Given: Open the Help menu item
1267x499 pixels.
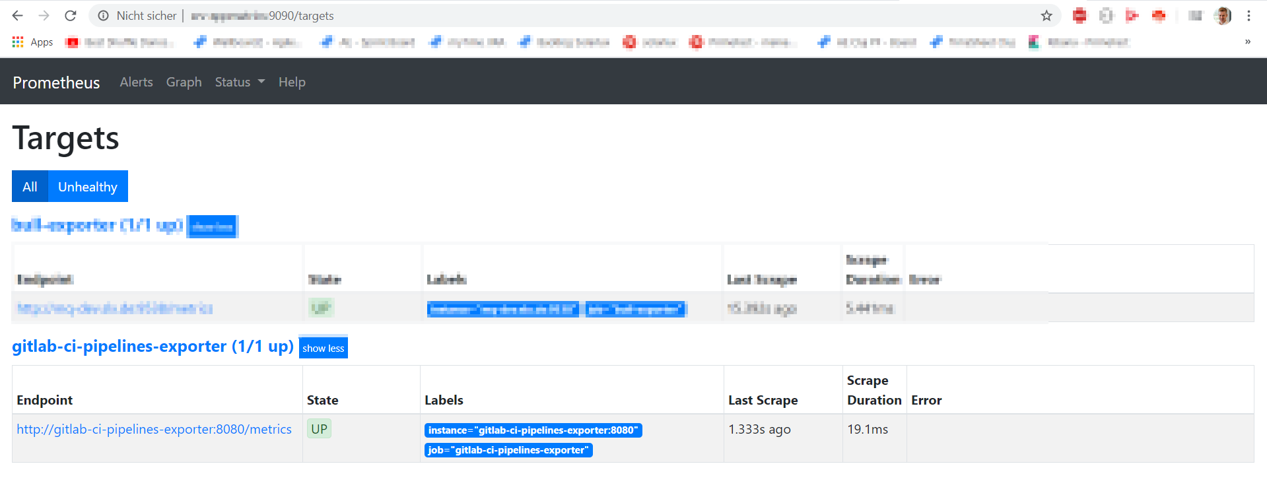Looking at the screenshot, I should [x=292, y=82].
